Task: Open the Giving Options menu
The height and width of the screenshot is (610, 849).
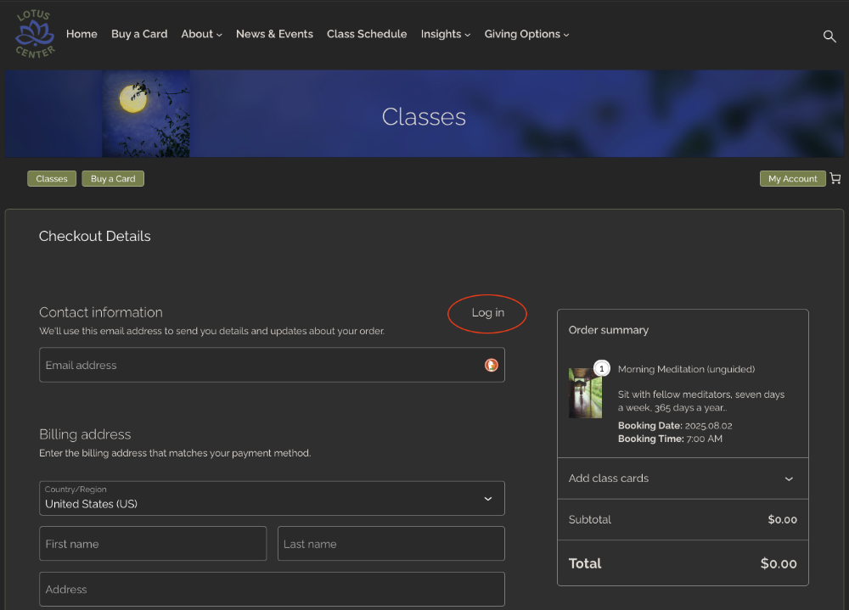Action: [526, 34]
